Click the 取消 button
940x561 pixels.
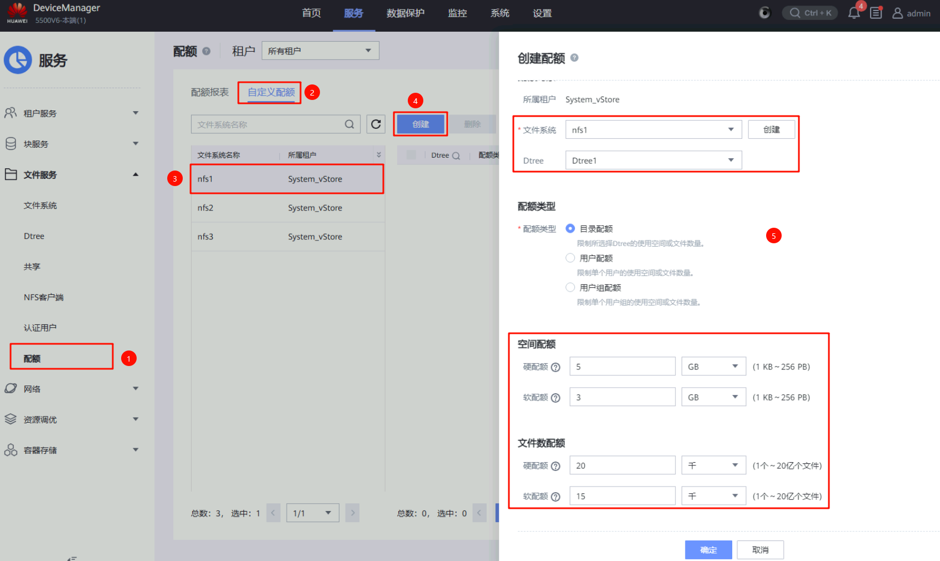pos(760,550)
